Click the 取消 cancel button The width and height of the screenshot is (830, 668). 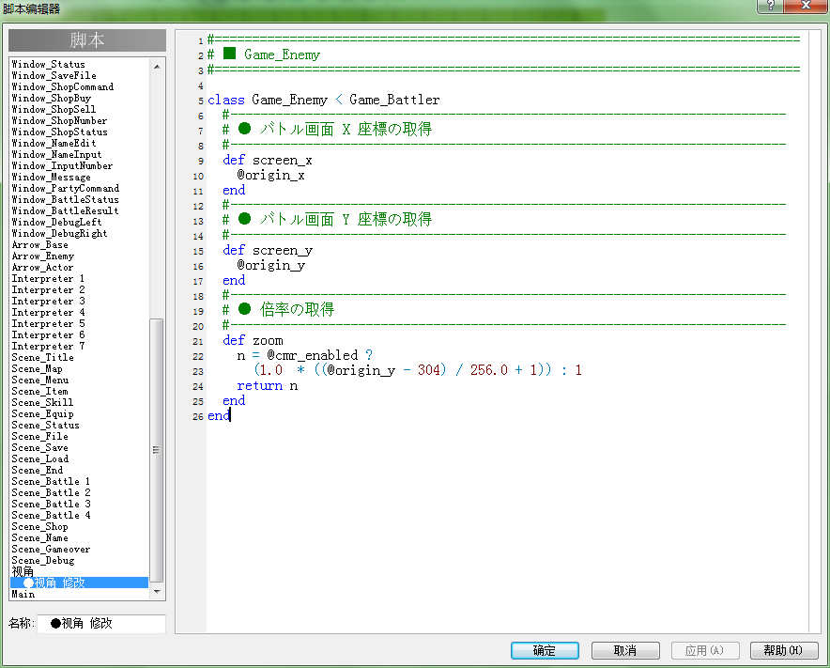click(x=625, y=650)
